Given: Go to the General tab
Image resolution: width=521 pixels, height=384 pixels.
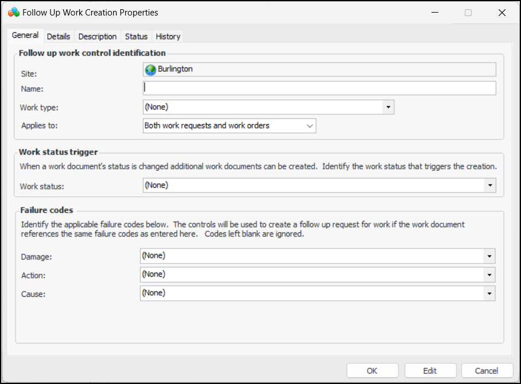Looking at the screenshot, I should (x=25, y=36).
